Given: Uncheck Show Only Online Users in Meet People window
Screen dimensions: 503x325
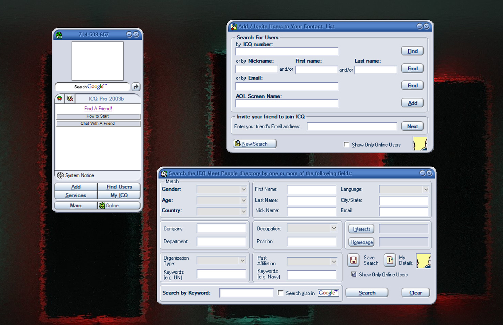Looking at the screenshot, I should click(x=354, y=274).
